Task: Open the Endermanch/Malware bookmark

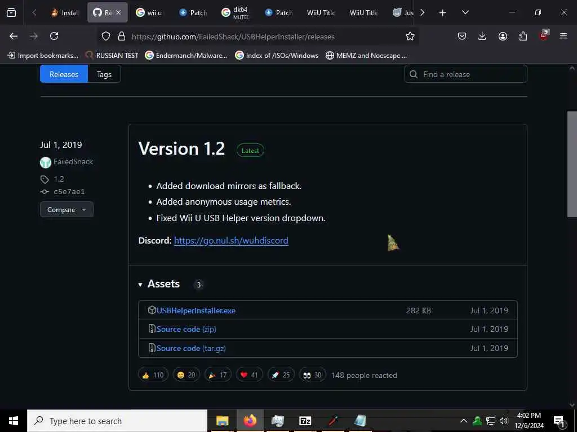Action: pos(186,56)
